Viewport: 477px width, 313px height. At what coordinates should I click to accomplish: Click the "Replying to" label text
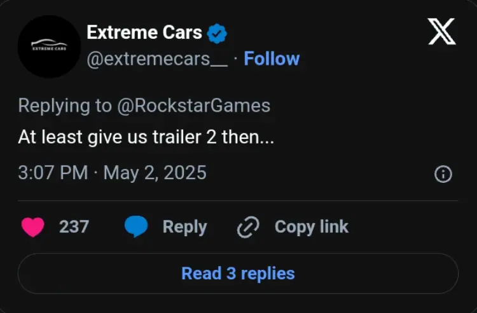pyautogui.click(x=65, y=105)
